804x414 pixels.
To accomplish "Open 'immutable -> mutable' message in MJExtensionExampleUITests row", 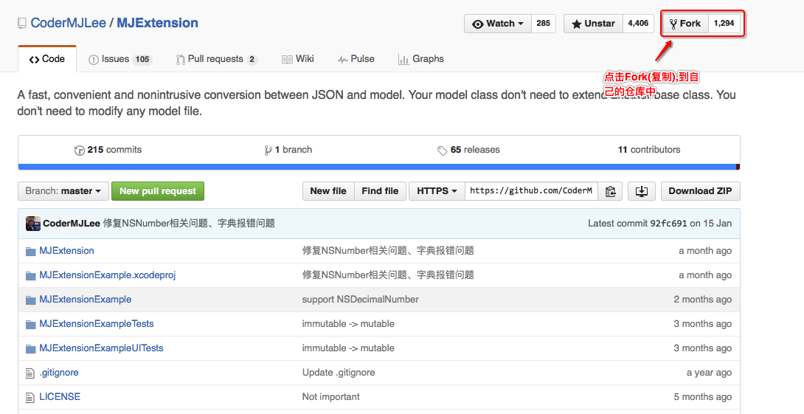I will pyautogui.click(x=348, y=348).
